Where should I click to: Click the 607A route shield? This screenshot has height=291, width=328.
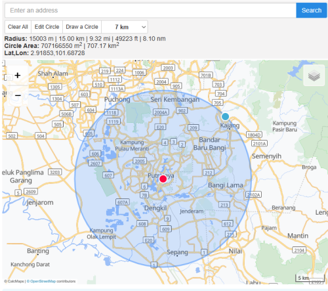pyautogui.click(x=123, y=202)
